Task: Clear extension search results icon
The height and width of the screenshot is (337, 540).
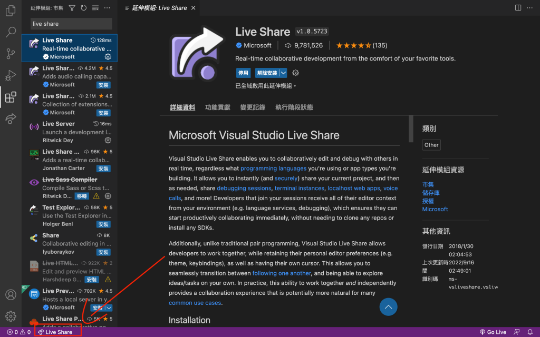Action: tap(95, 7)
